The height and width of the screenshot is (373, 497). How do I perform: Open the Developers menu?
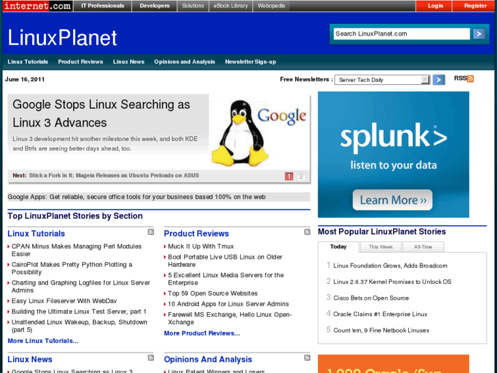click(155, 5)
